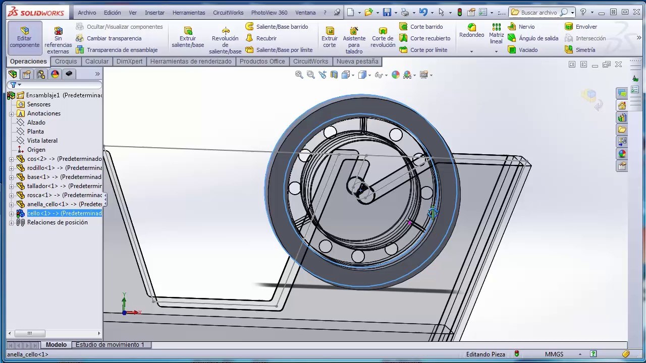Click the Extruir corte tool
Image resolution: width=646 pixels, height=363 pixels.
tap(330, 37)
